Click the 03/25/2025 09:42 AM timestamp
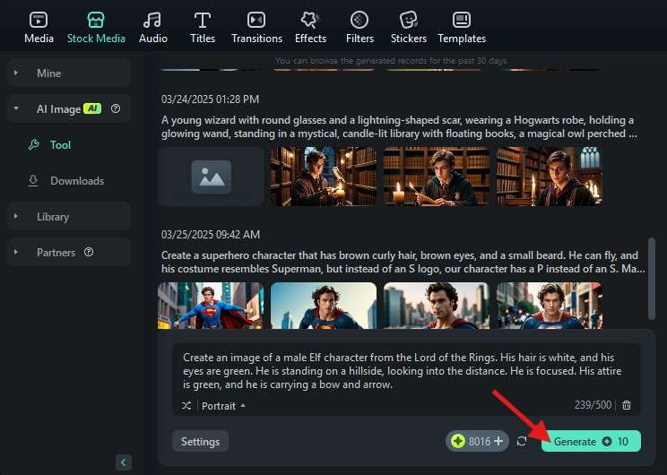The image size is (667, 475). 211,235
